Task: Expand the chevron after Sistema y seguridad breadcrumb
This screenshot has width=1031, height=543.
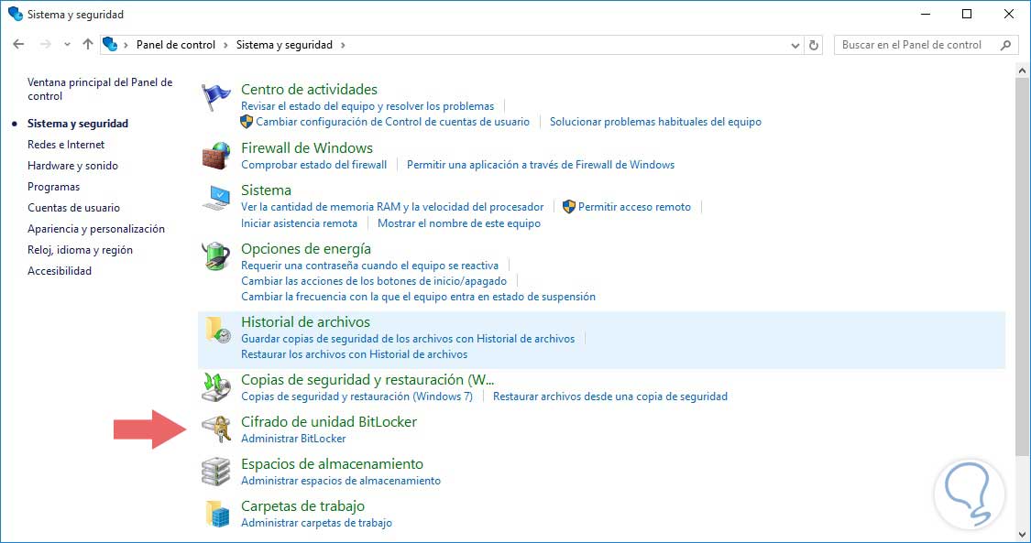Action: point(343,45)
